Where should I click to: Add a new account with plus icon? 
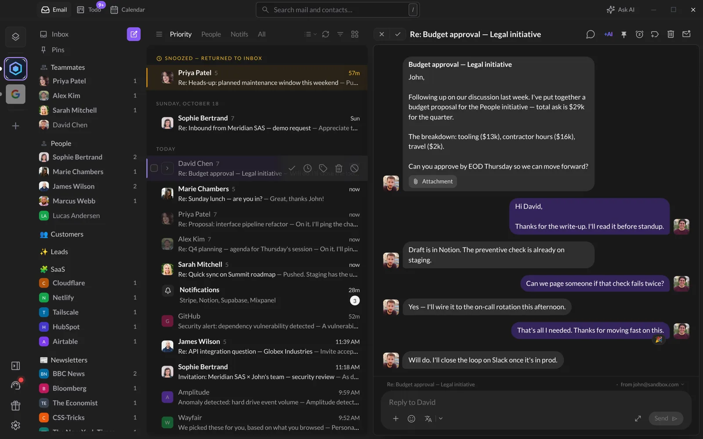pos(16,126)
